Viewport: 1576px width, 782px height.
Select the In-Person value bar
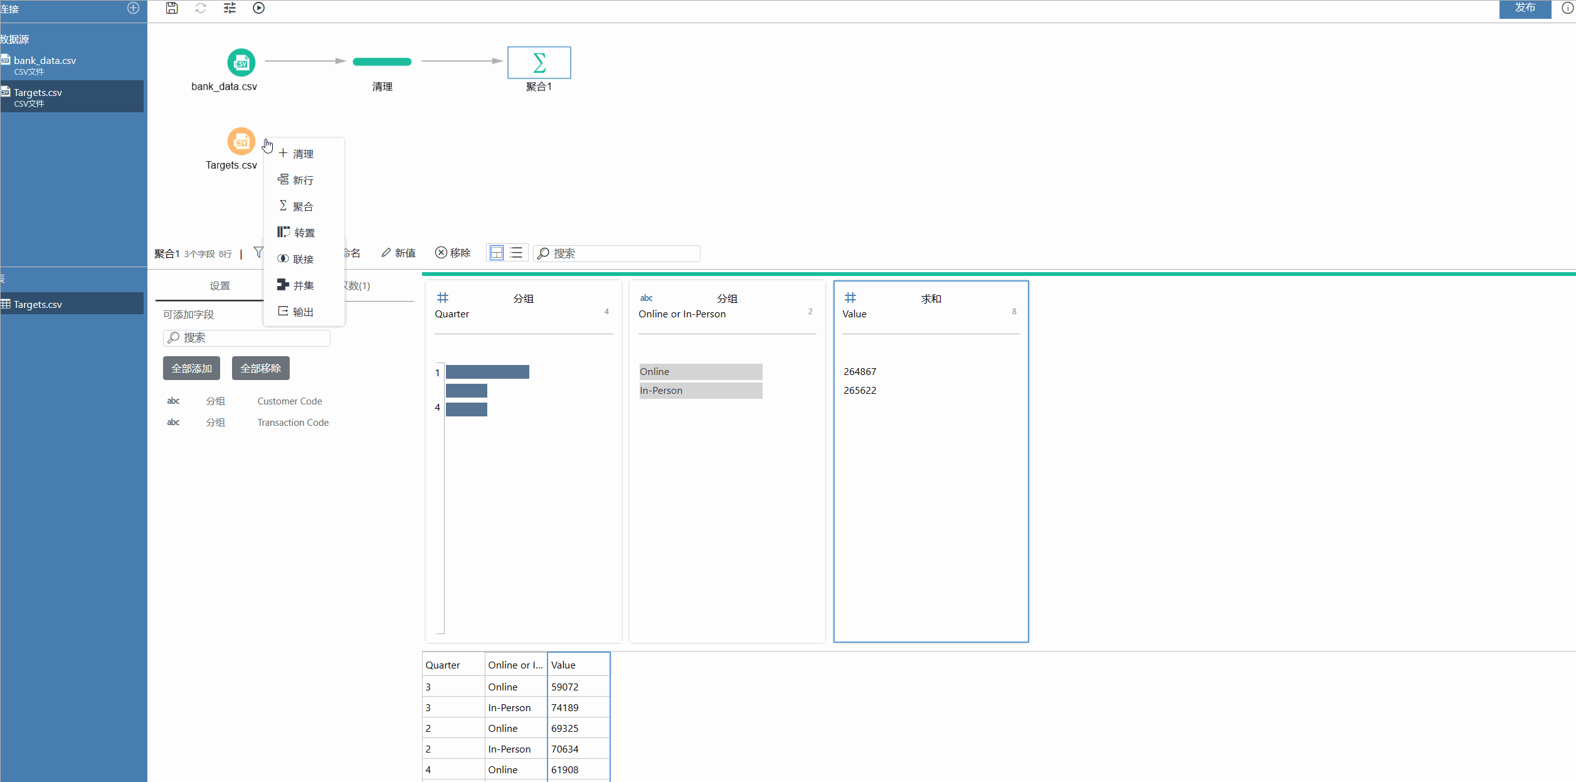701,391
